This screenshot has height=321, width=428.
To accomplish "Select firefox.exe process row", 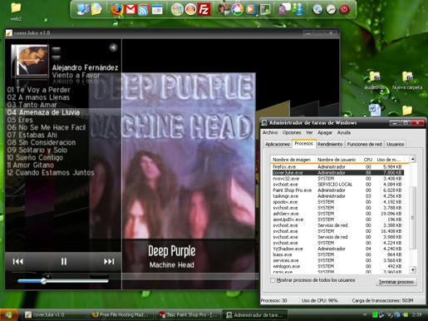I will (337, 167).
